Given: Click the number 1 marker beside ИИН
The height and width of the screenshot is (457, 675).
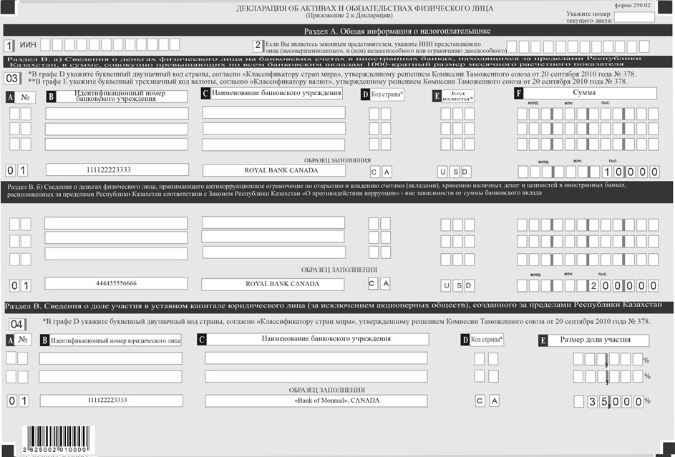Looking at the screenshot, I should 9,46.
